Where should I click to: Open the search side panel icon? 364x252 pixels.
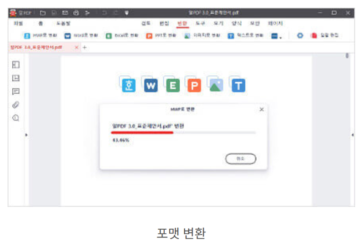(x=16, y=118)
